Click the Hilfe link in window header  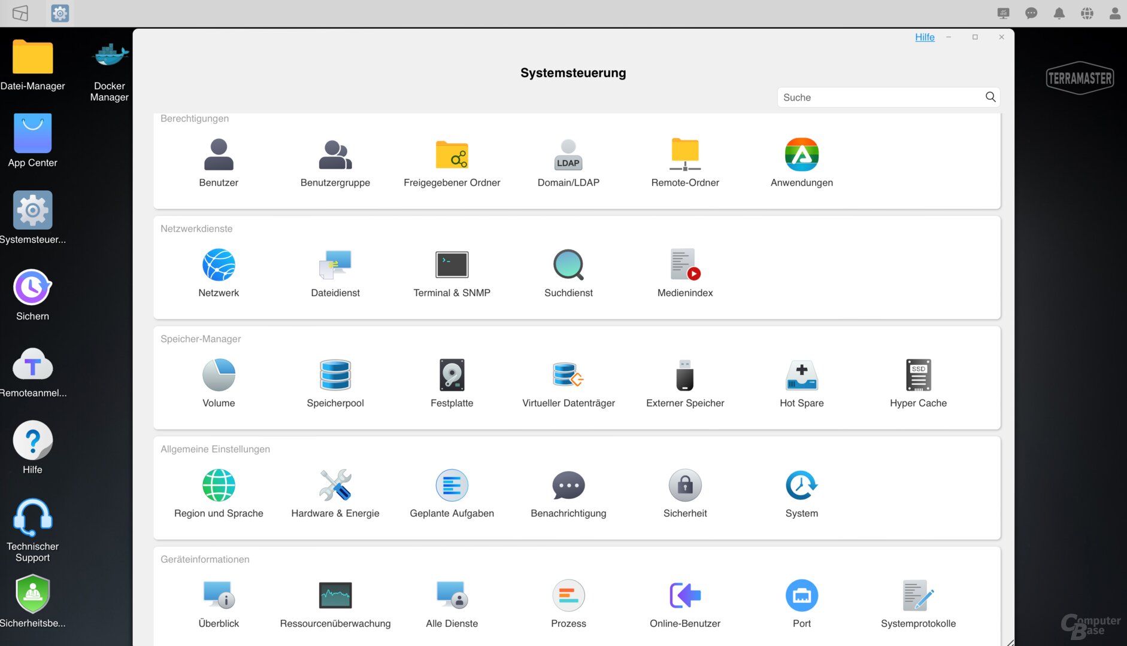tap(925, 37)
